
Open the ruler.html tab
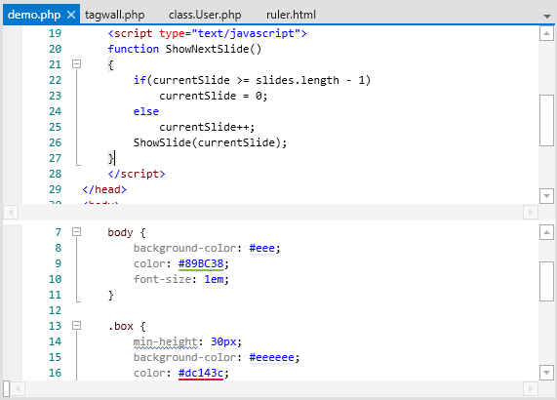coord(291,15)
